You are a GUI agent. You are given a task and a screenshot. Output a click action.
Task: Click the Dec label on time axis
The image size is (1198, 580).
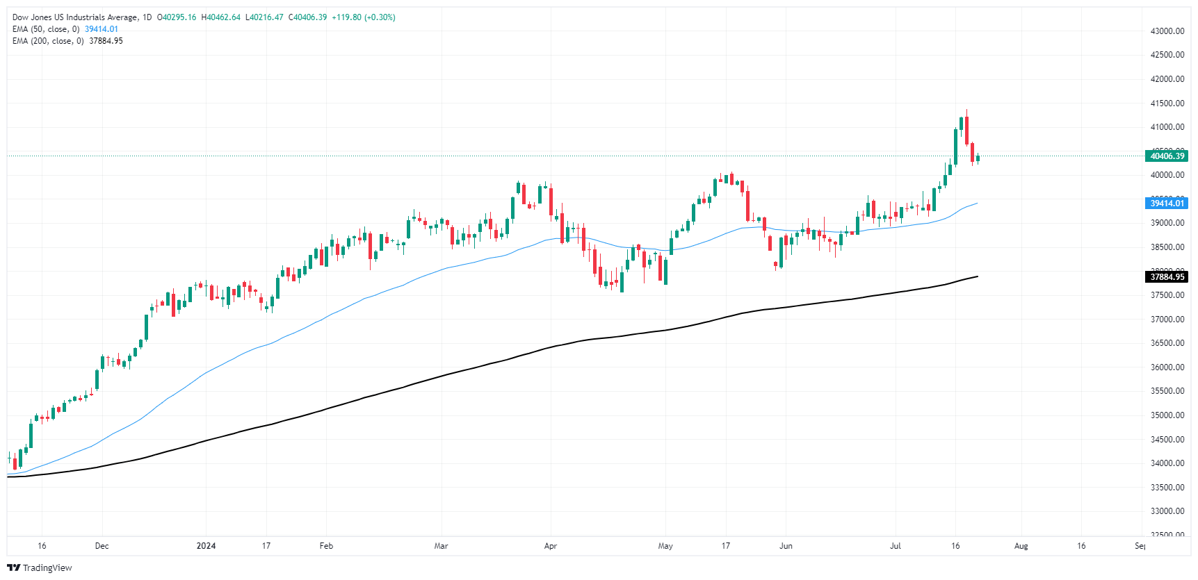pos(102,546)
